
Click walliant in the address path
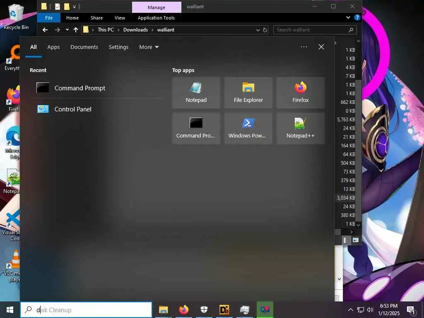pyautogui.click(x=166, y=30)
